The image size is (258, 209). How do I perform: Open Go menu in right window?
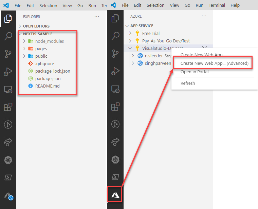click(x=187, y=5)
